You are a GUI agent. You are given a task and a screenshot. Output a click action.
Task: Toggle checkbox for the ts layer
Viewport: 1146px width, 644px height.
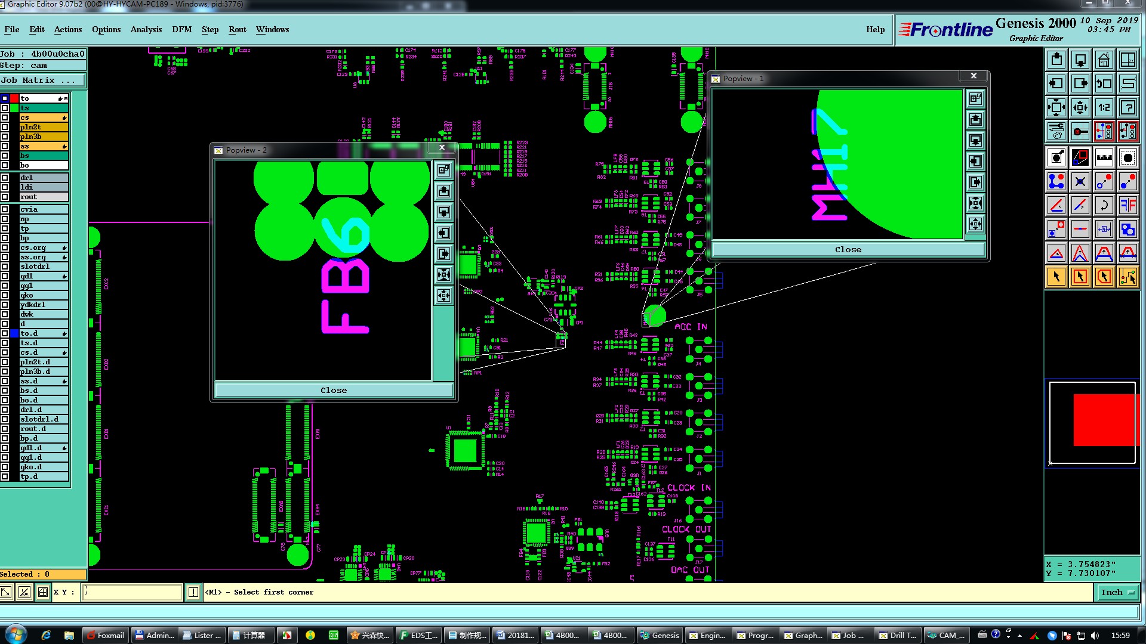[x=5, y=108]
